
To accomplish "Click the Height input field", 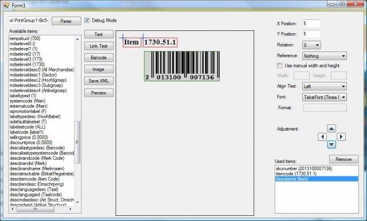I will [339, 76].
